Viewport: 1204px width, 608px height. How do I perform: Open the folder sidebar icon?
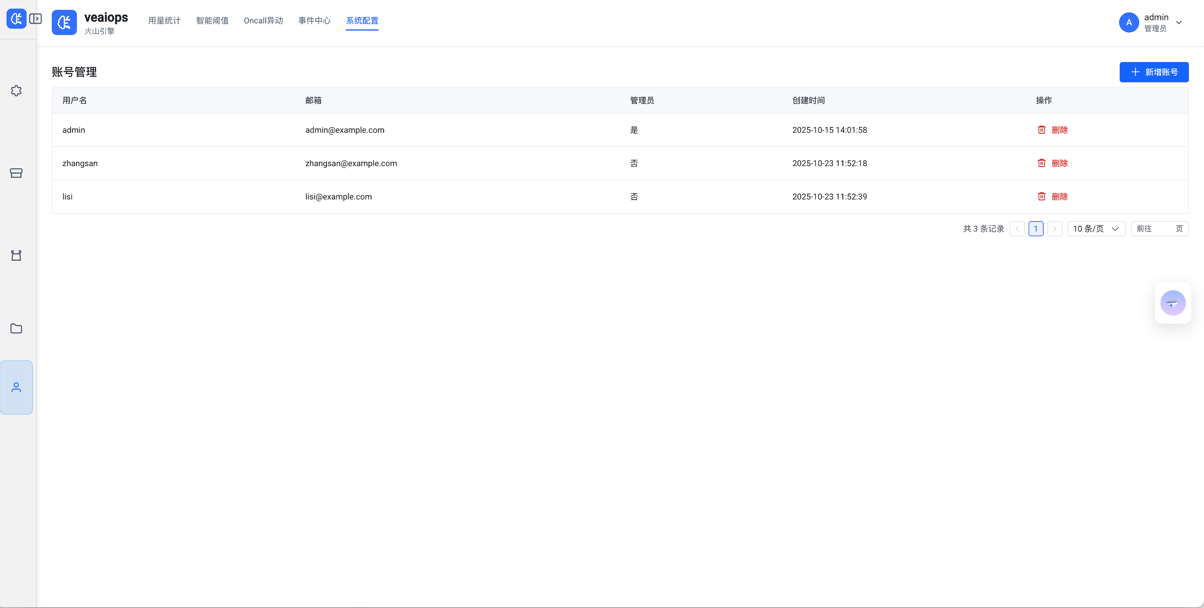[16, 329]
